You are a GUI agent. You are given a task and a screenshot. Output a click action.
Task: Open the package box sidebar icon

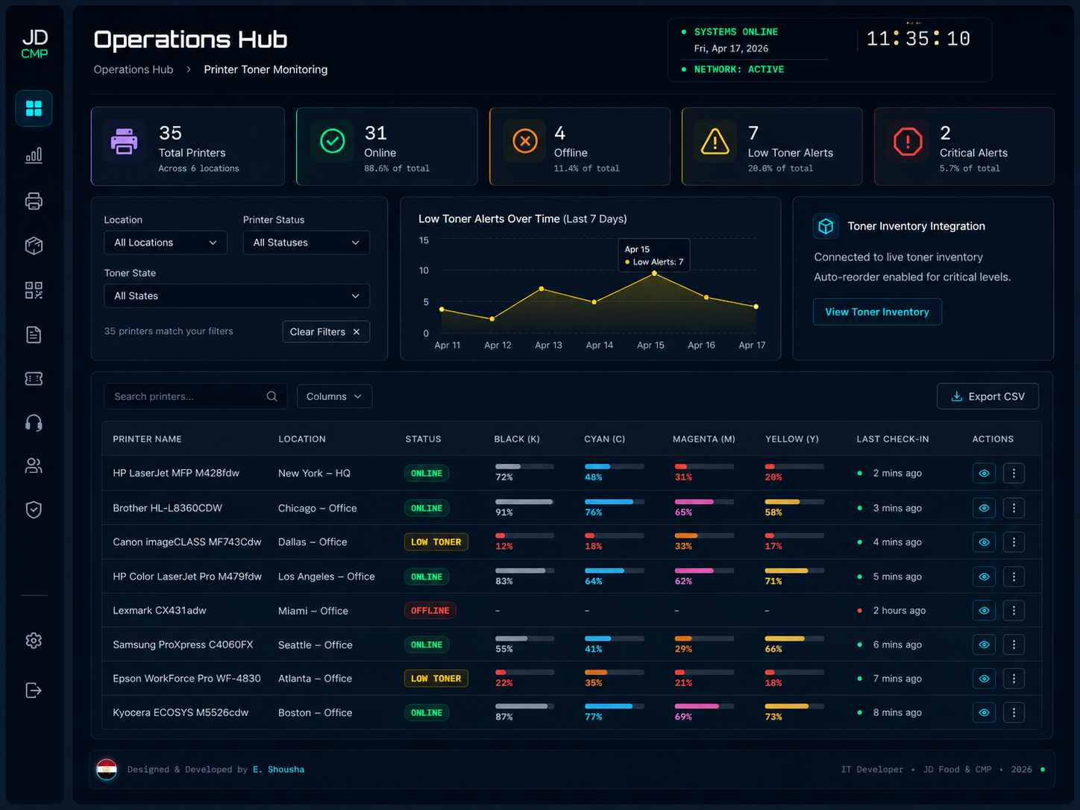coord(34,245)
